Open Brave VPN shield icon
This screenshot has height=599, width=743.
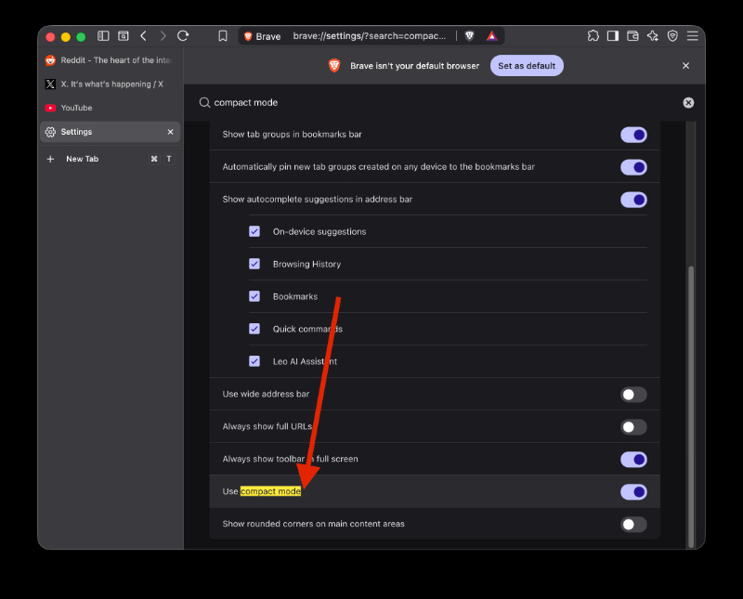click(672, 36)
